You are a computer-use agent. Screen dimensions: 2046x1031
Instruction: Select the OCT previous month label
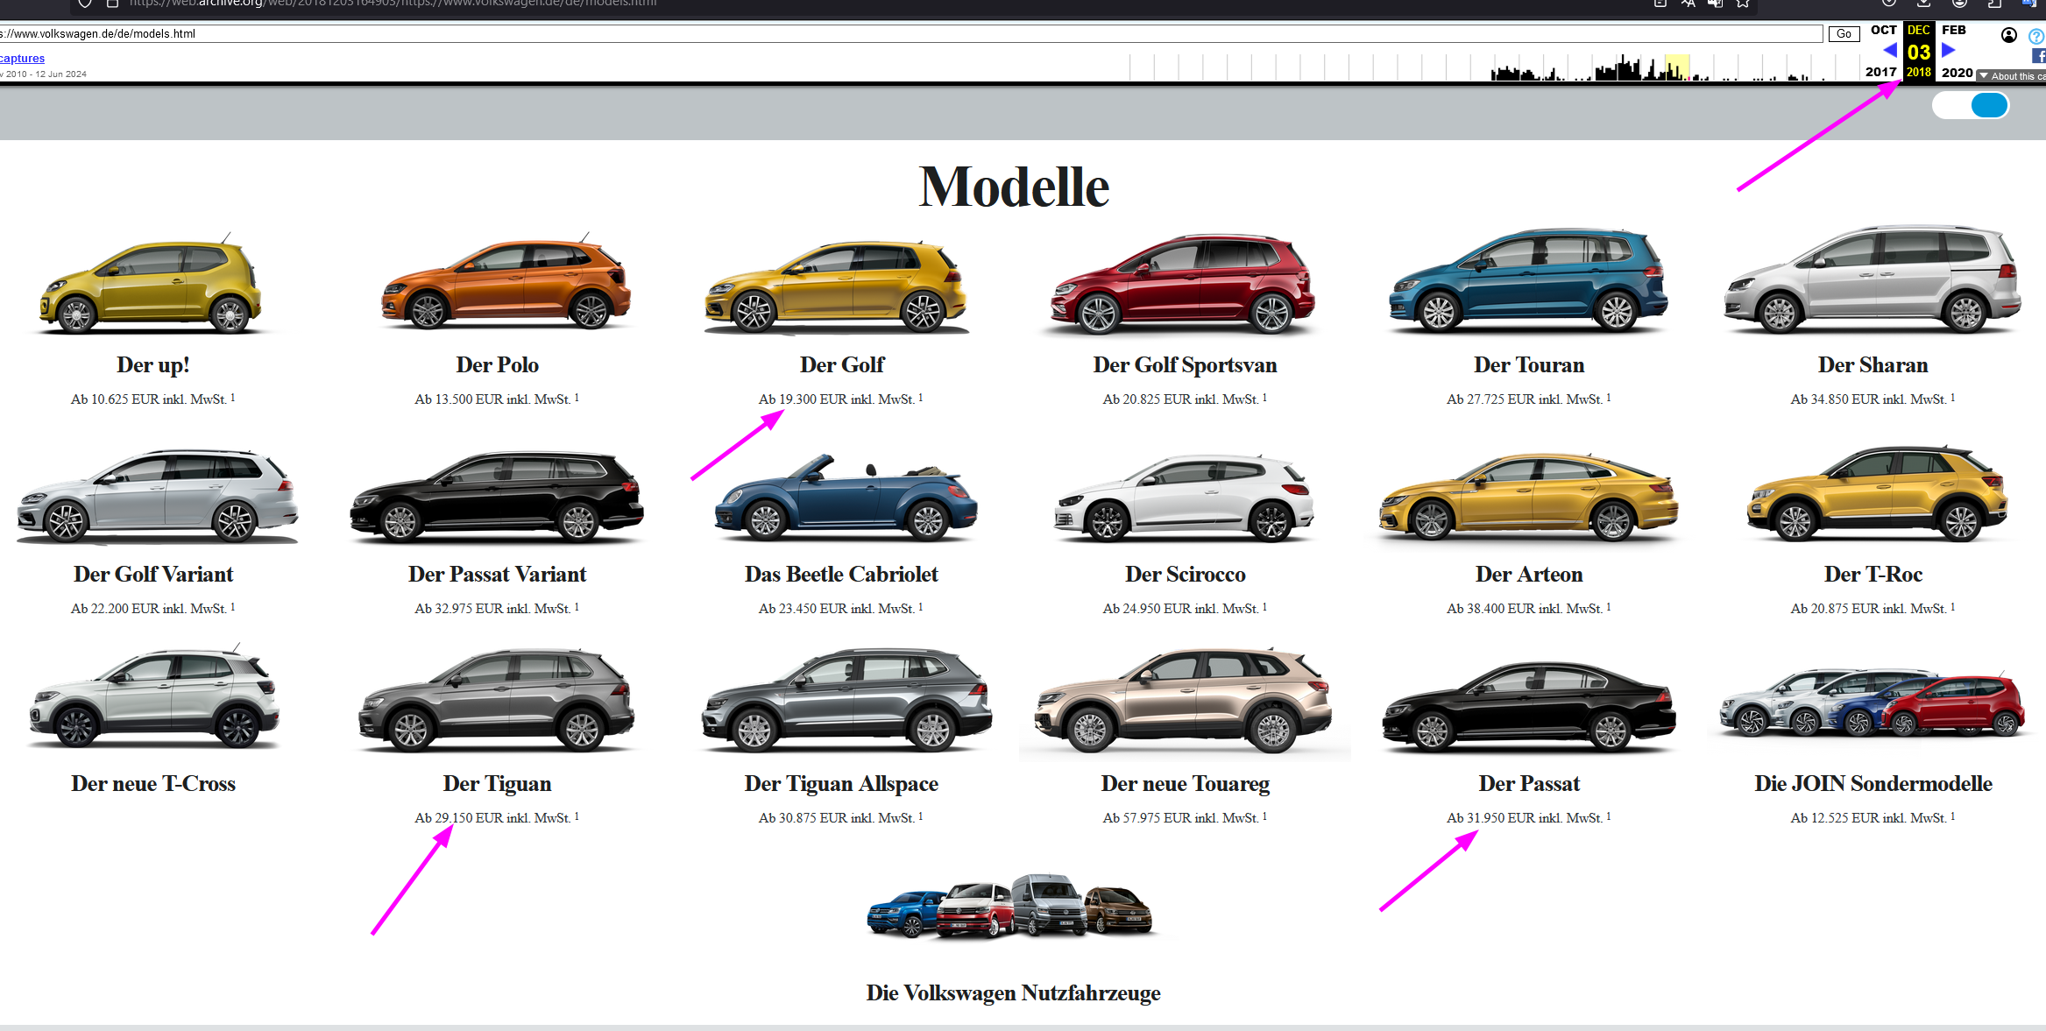coord(1883,30)
